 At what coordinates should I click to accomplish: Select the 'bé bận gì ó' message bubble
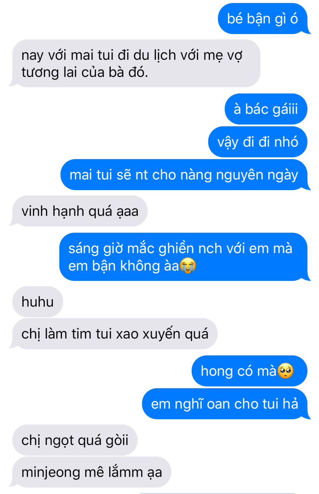pyautogui.click(x=264, y=19)
